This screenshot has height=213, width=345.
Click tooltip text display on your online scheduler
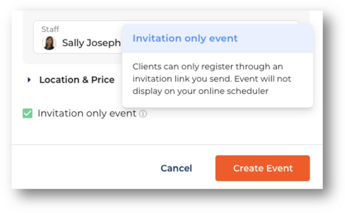coord(201,91)
